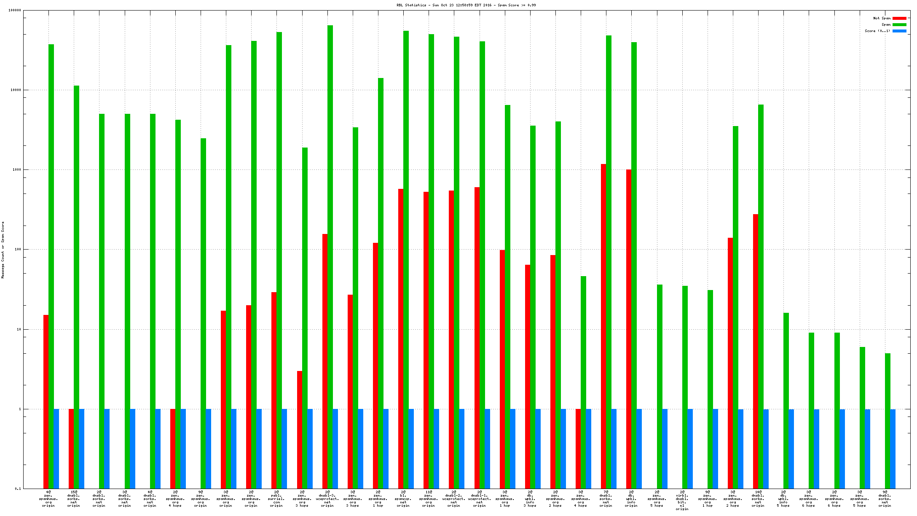Click the 11@ zen.spamhaus.org axis label
This screenshot has width=917, height=516.
pos(429,499)
